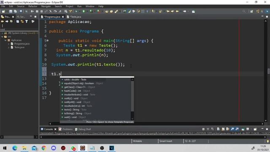This screenshot has height=152, width=270.
Task: Click the editor vertical scrollbar down arrow
Action: (x=266, y=120)
